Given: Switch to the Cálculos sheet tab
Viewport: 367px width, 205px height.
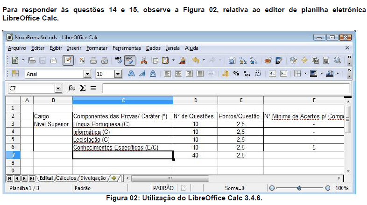Looking at the screenshot, I should coord(67,178).
